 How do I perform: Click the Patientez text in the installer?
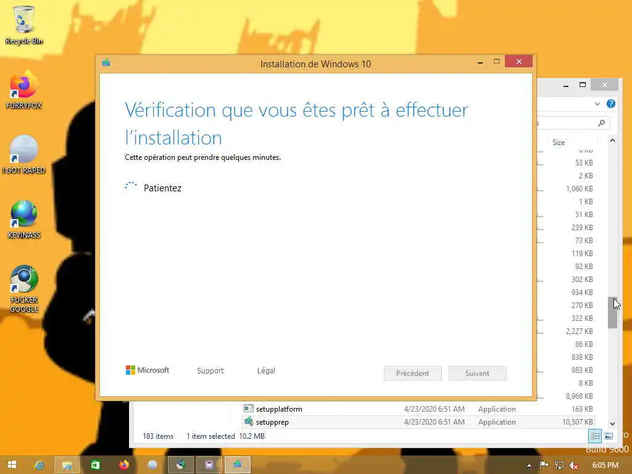pyautogui.click(x=162, y=188)
